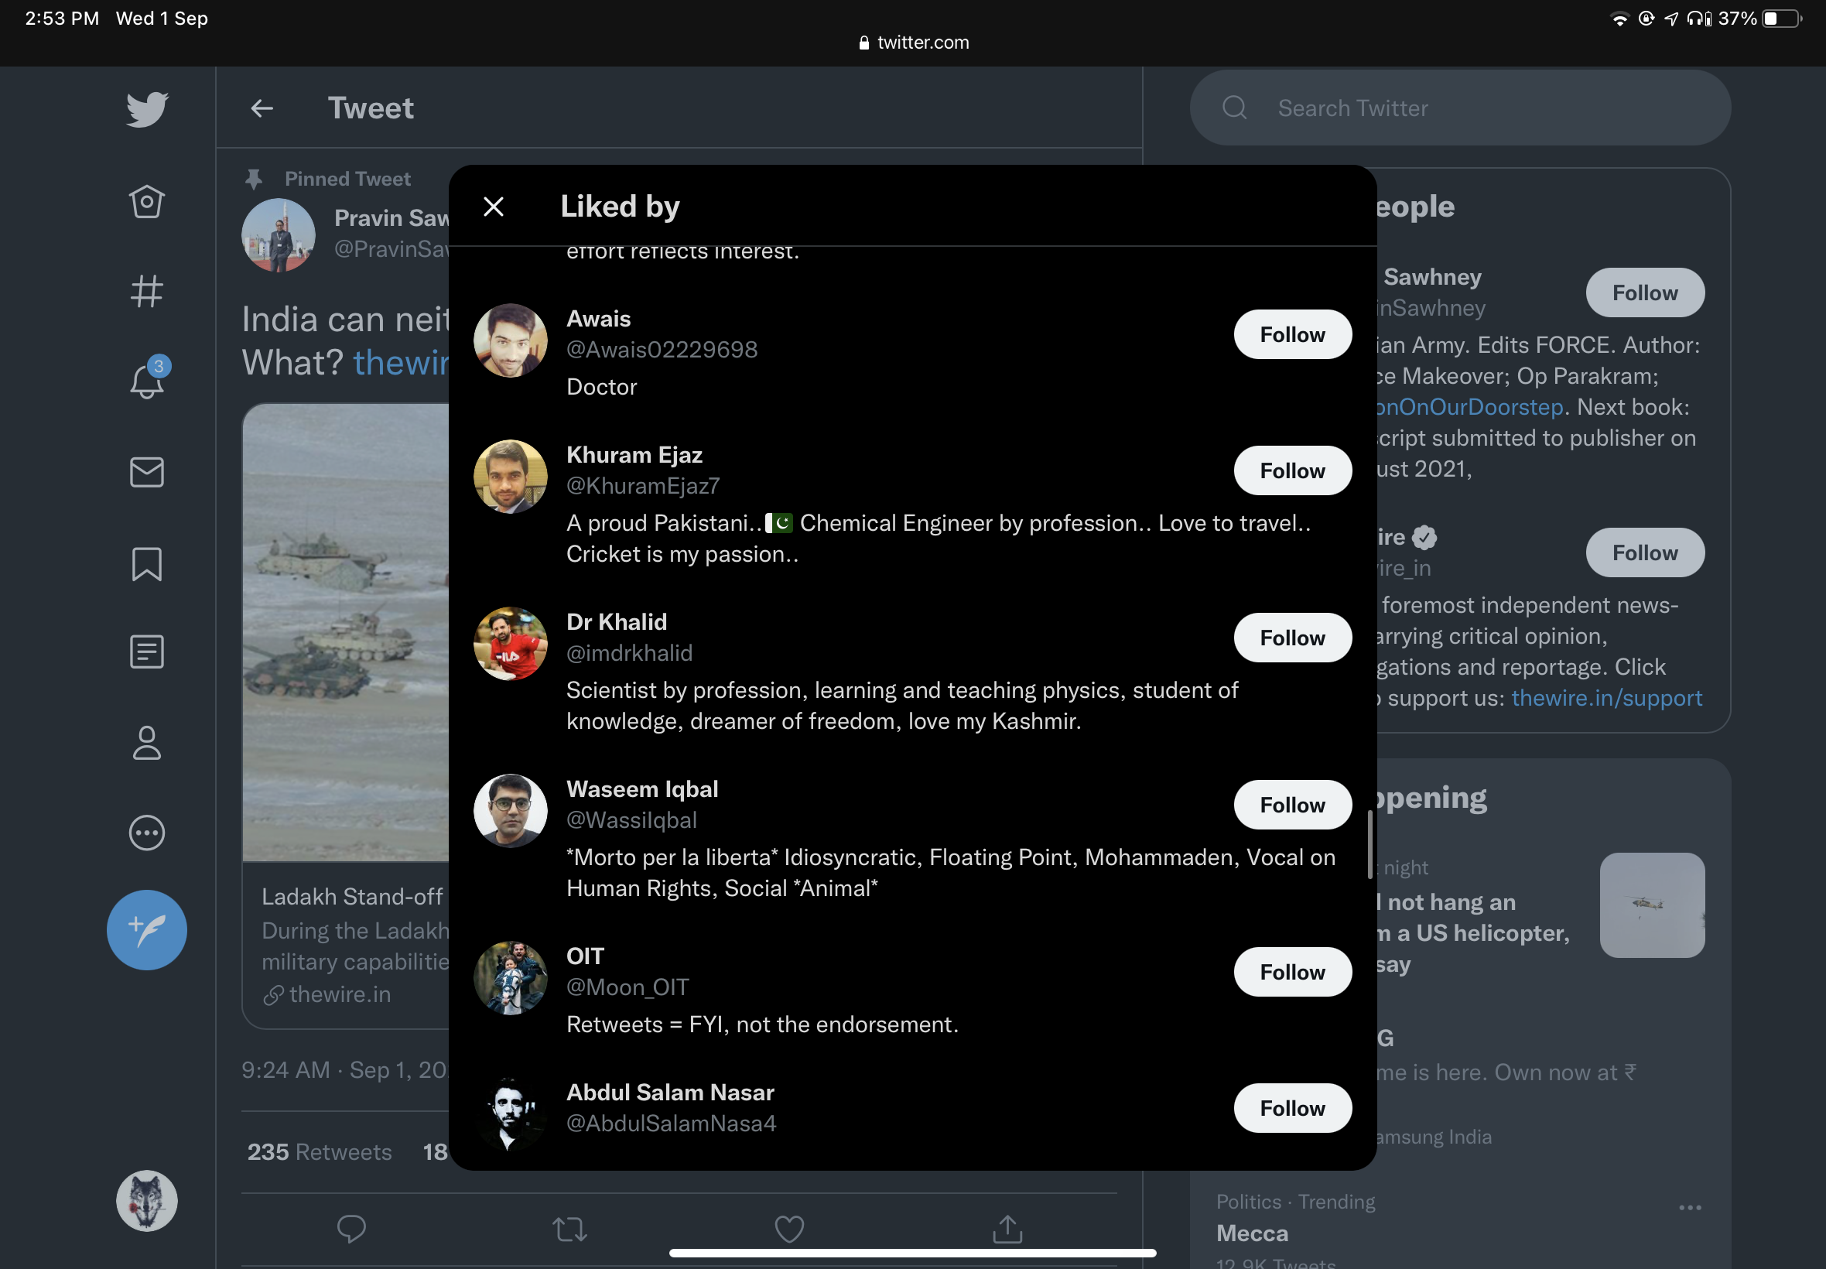The height and width of the screenshot is (1269, 1826).
Task: Click the search magnifier icon
Action: (x=1235, y=108)
